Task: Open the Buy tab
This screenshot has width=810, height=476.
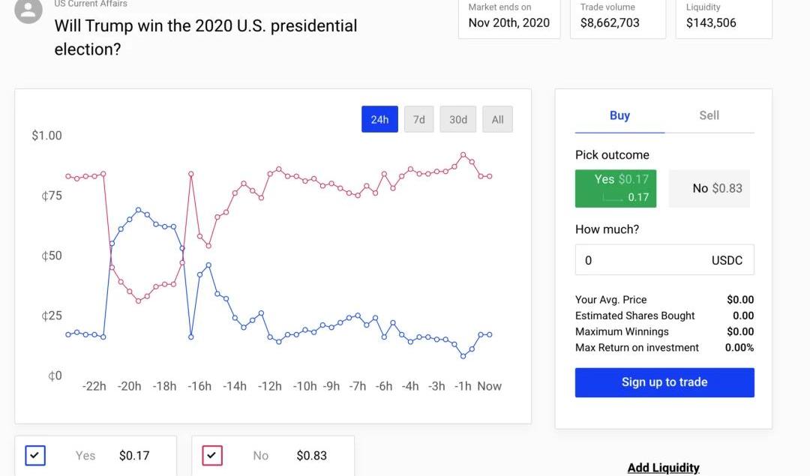Action: pos(619,115)
